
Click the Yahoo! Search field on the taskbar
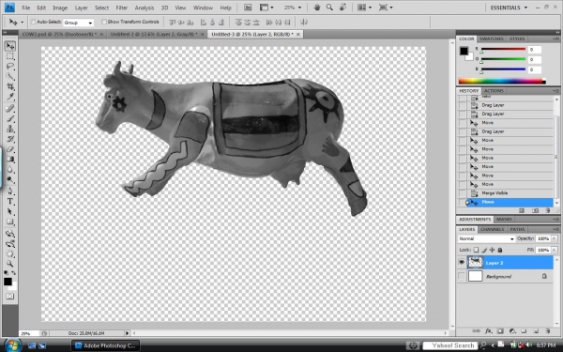pyautogui.click(x=449, y=345)
